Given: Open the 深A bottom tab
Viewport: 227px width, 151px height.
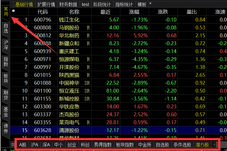Looking at the screenshot, I should pos(46,145).
